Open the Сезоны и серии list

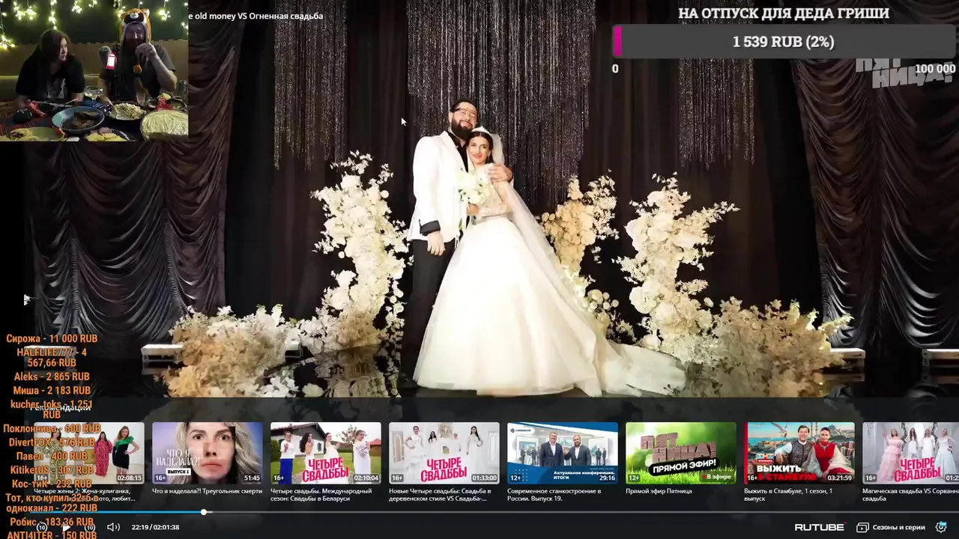point(892,527)
